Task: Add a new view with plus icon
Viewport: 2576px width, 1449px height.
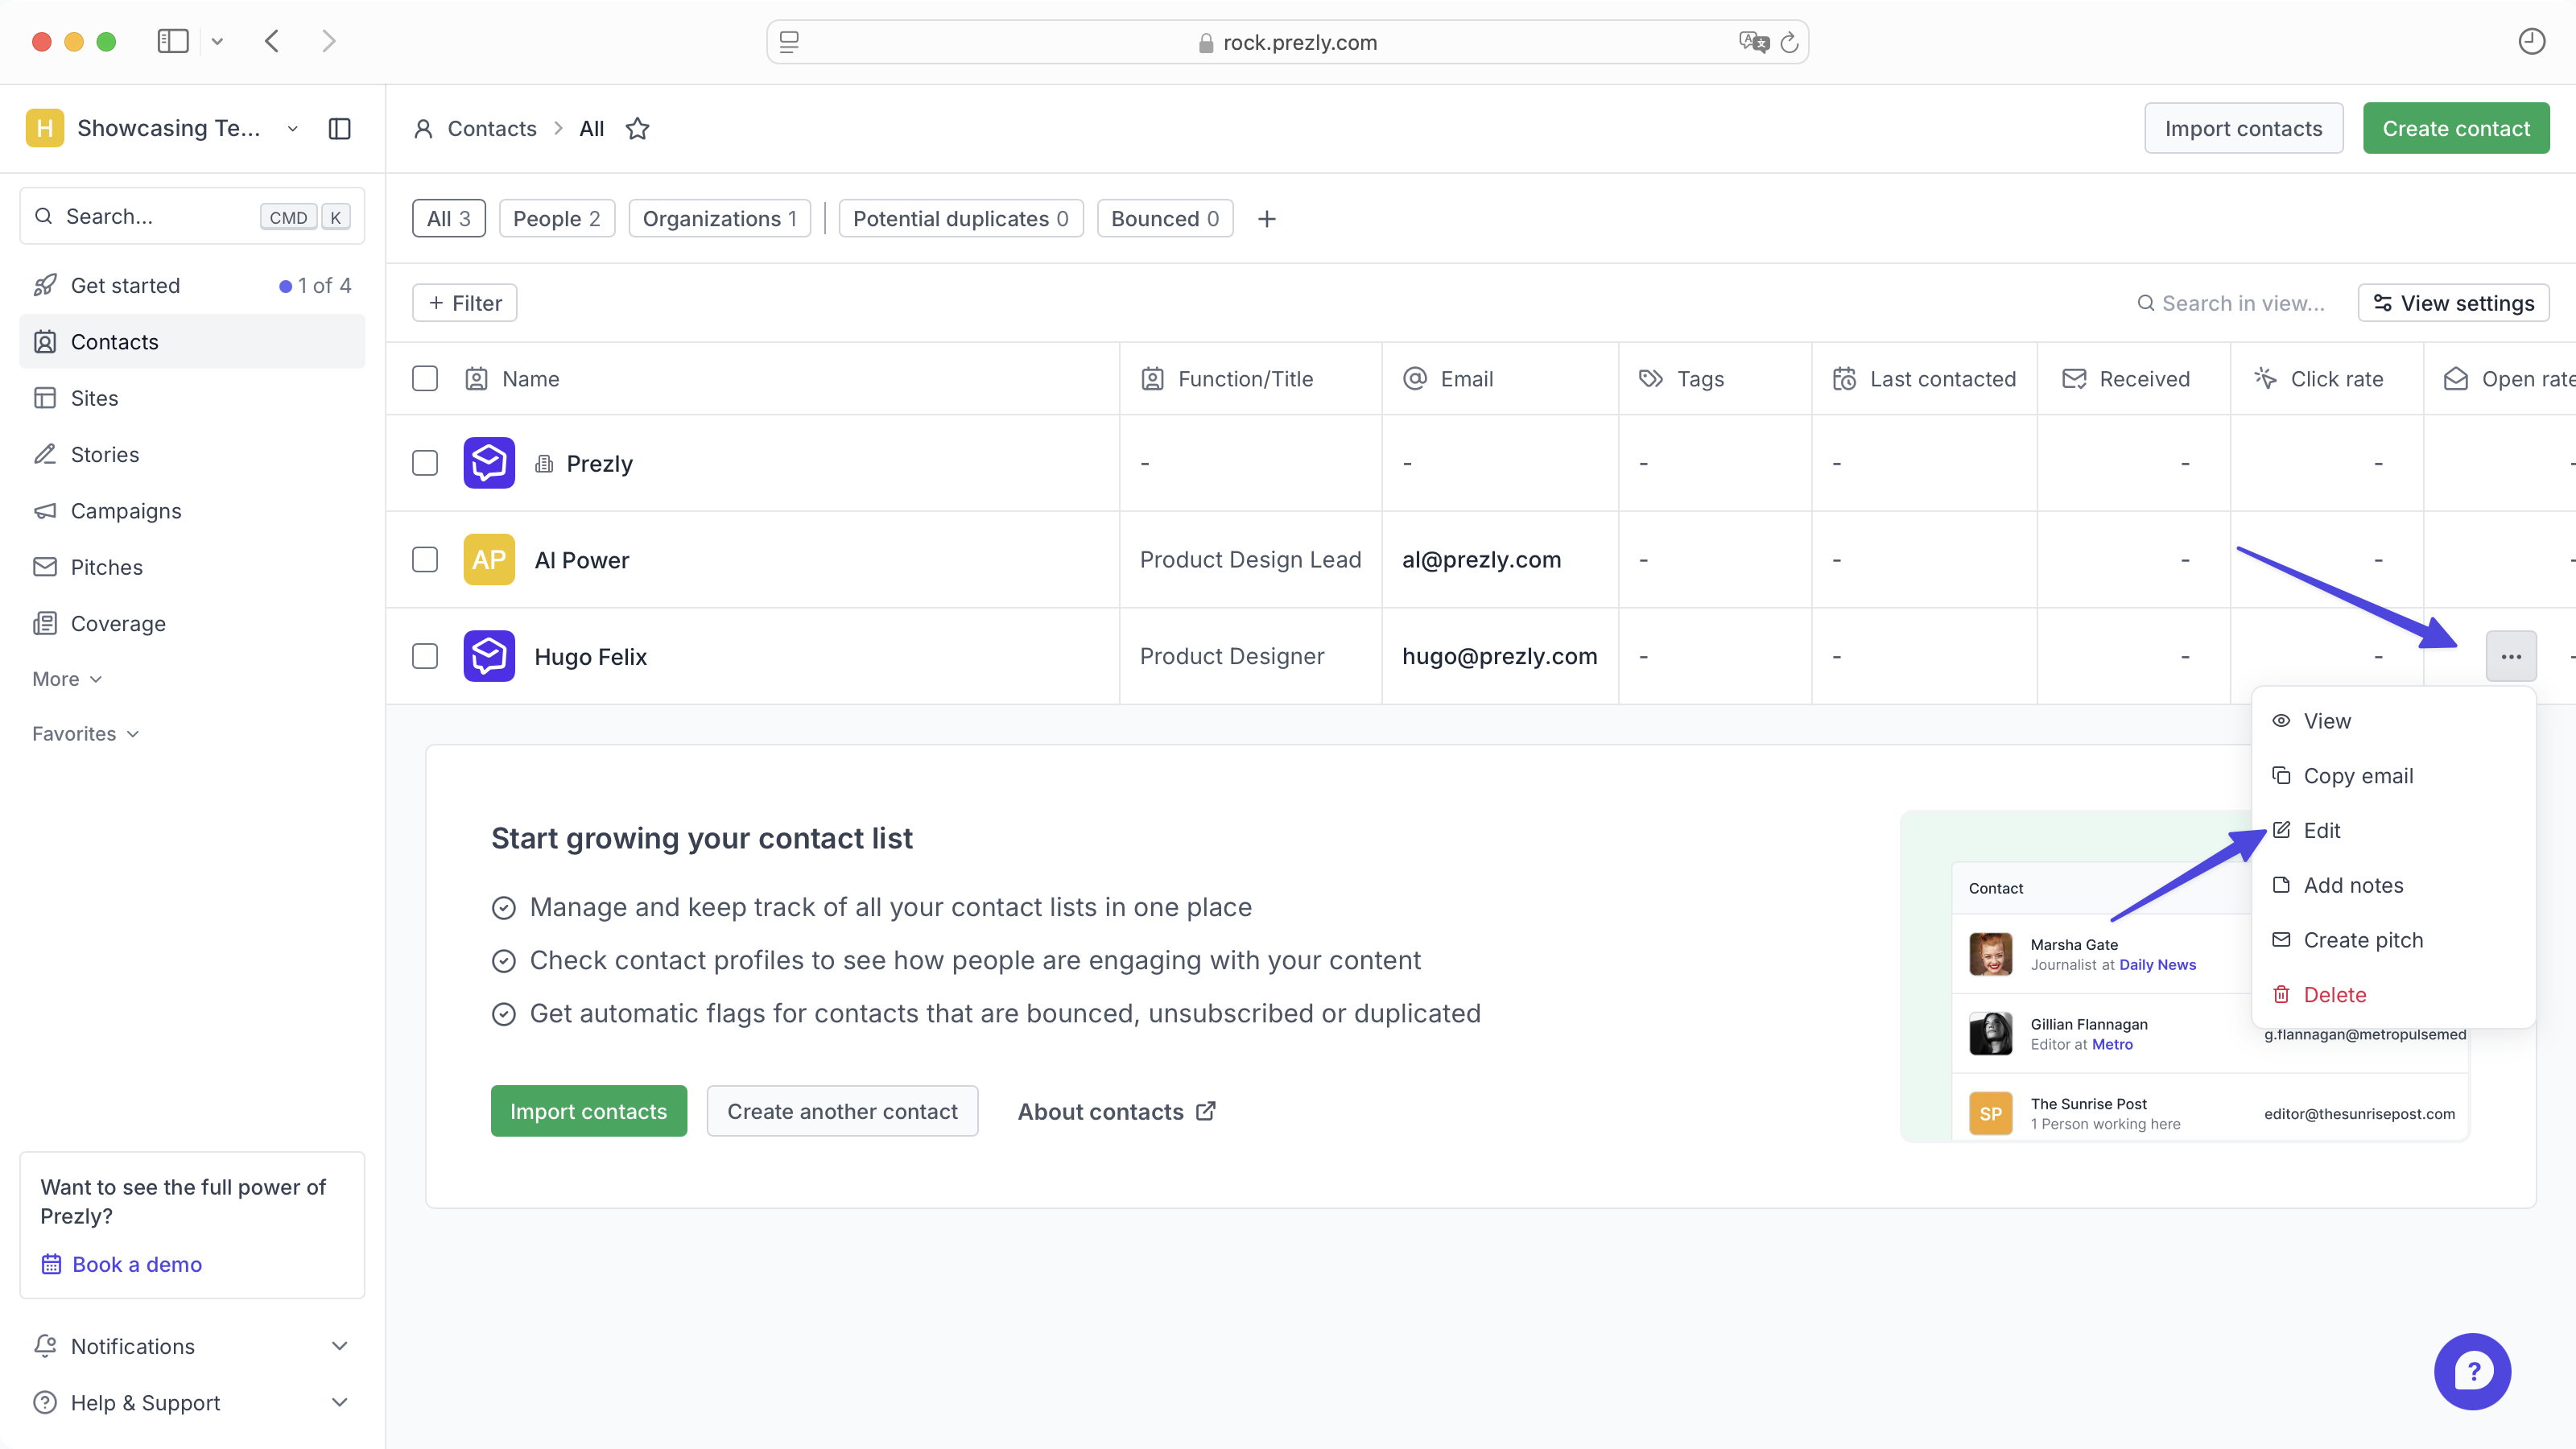Action: (1266, 219)
